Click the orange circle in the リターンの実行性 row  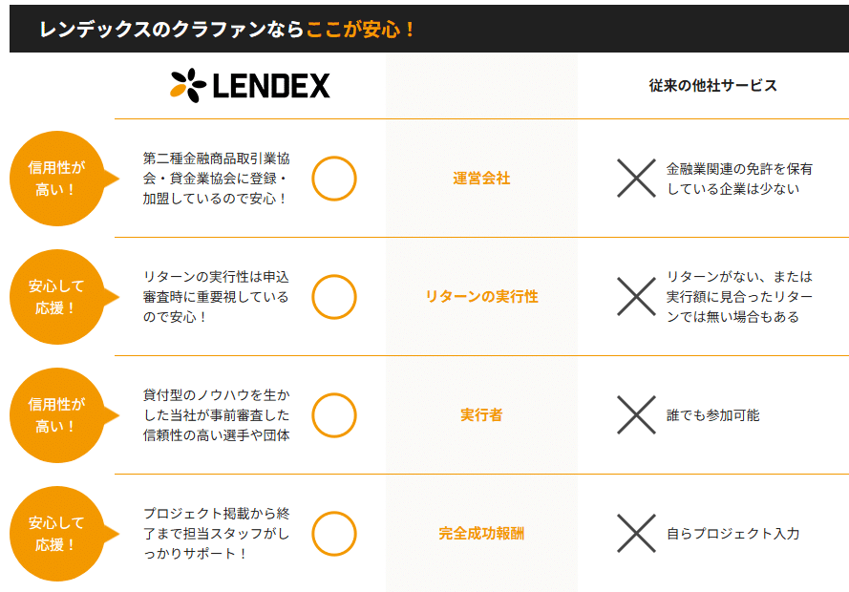334,297
